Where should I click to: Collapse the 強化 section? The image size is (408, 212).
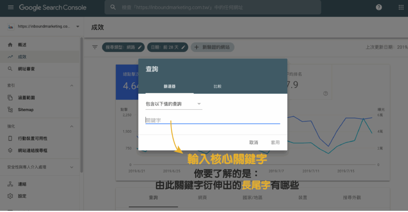click(x=72, y=126)
